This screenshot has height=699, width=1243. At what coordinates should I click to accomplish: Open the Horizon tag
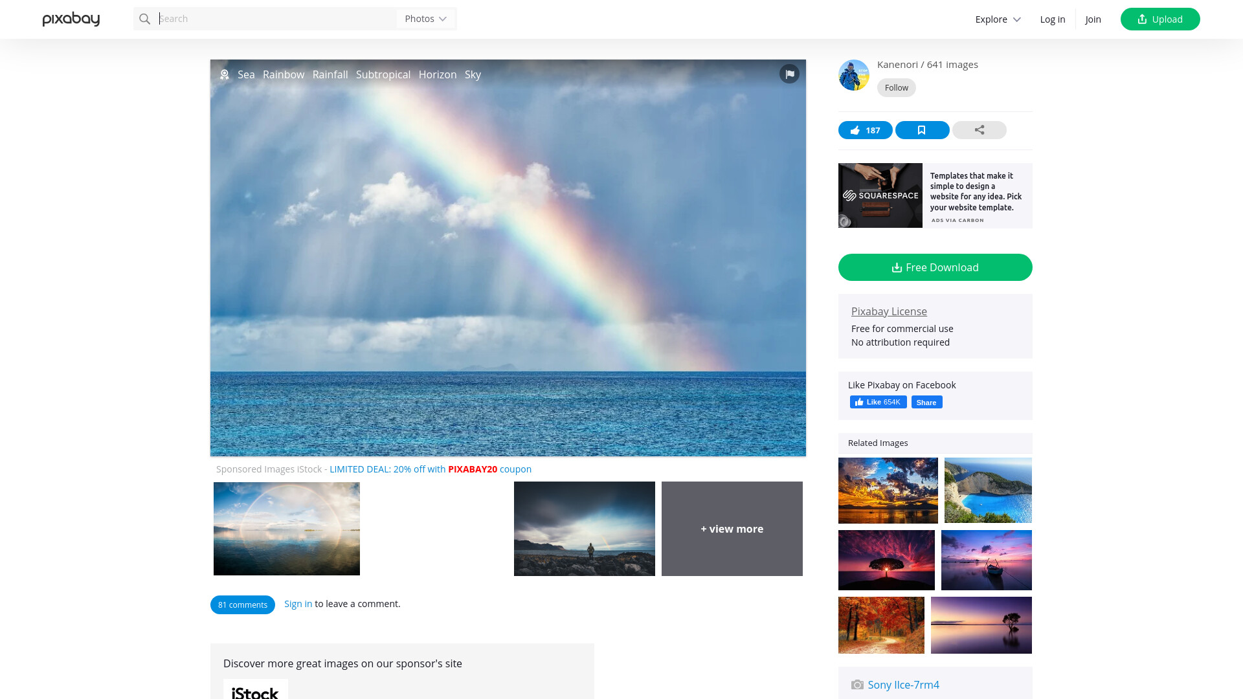(x=438, y=74)
